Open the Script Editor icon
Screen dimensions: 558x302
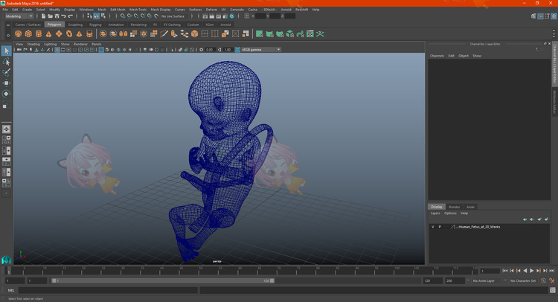[553, 290]
